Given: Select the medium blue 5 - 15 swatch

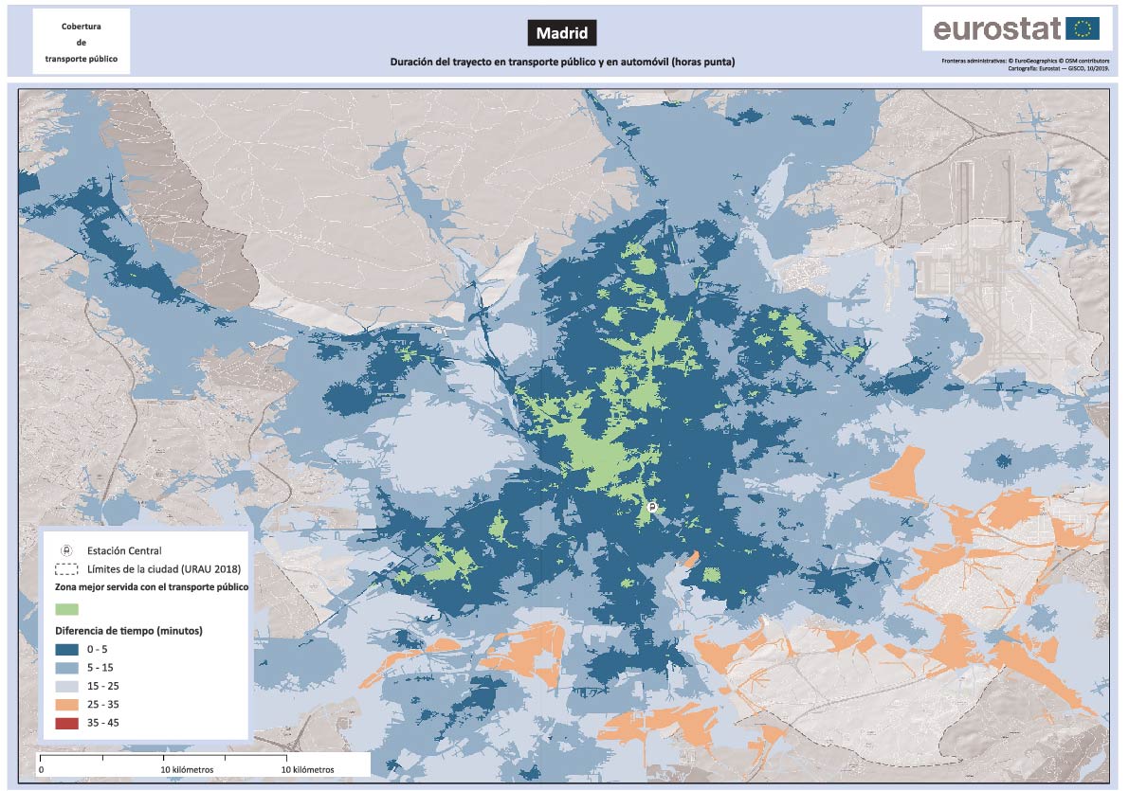Looking at the screenshot, I should [x=67, y=667].
